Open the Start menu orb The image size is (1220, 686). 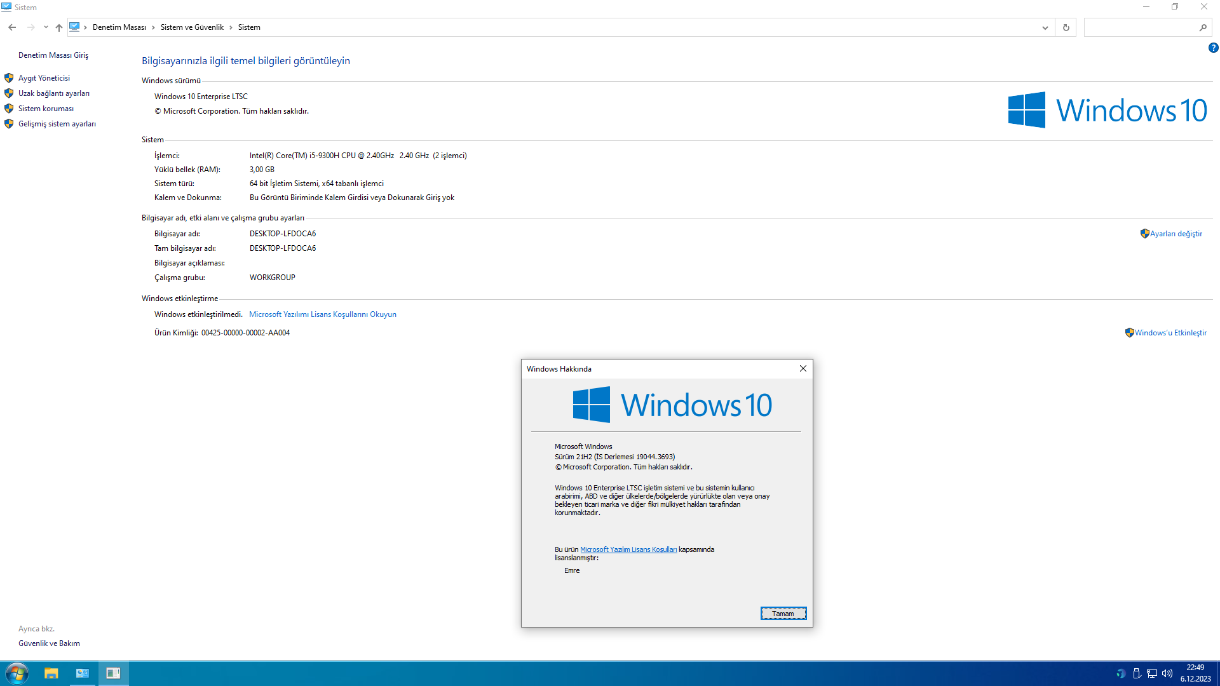pos(17,673)
